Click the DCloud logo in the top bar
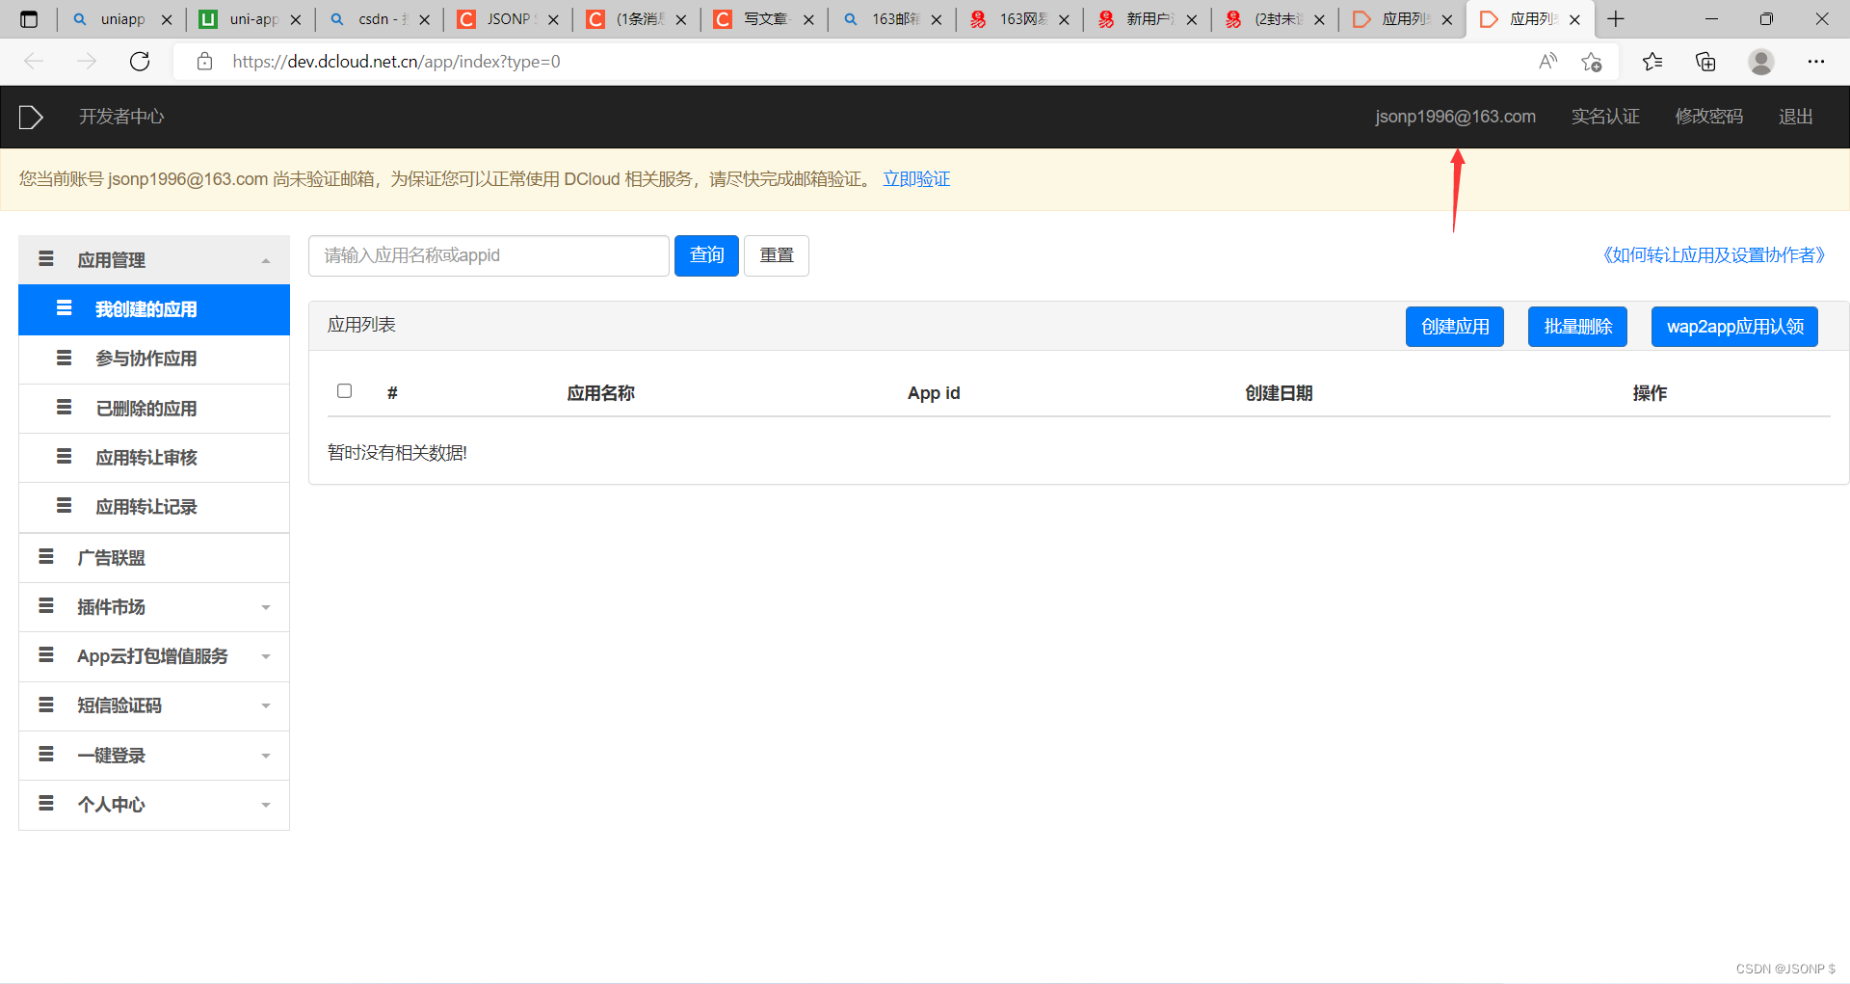This screenshot has height=984, width=1850. point(29,116)
